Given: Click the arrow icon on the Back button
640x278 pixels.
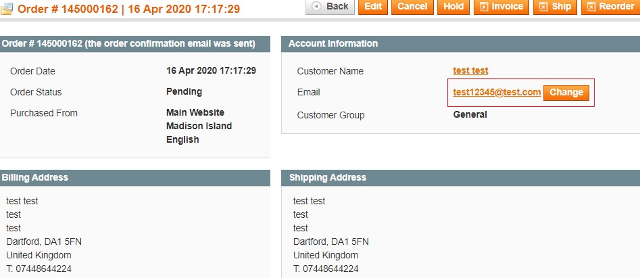Looking at the screenshot, I should (316, 7).
